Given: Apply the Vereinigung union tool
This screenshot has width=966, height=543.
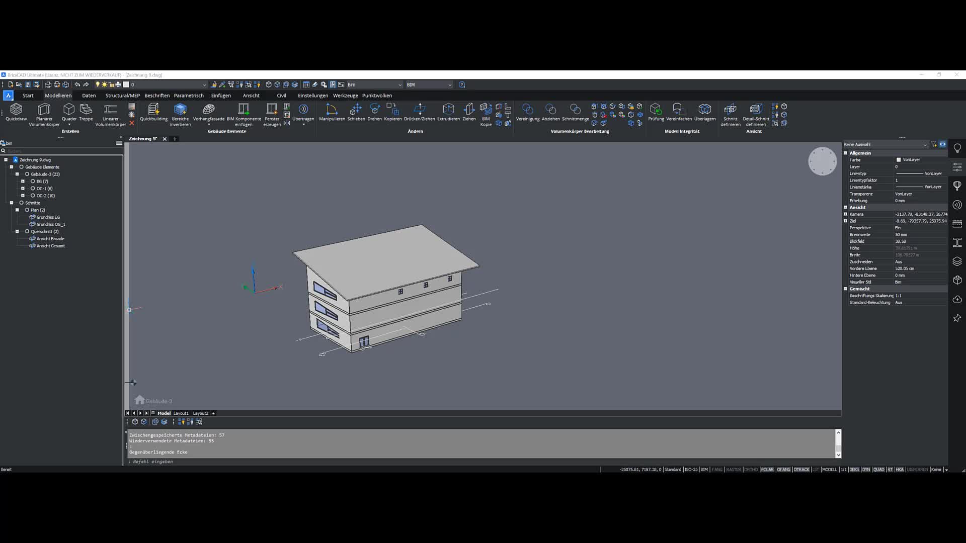Looking at the screenshot, I should (527, 113).
